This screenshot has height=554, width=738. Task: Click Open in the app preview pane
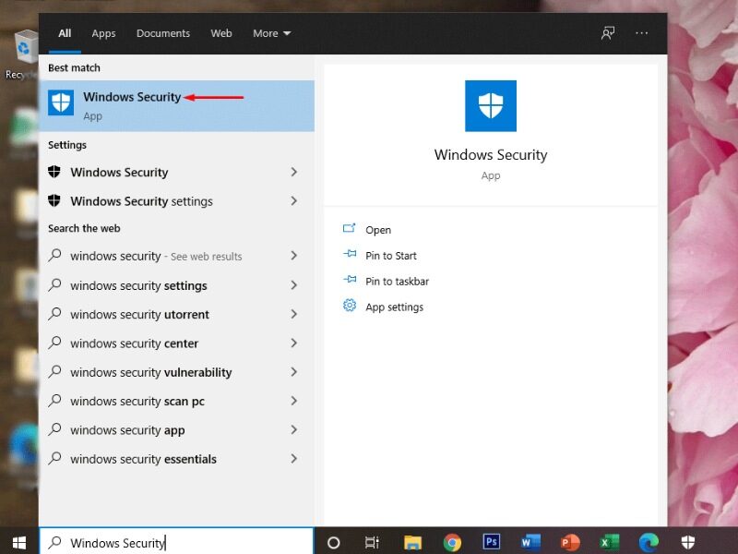tap(377, 230)
